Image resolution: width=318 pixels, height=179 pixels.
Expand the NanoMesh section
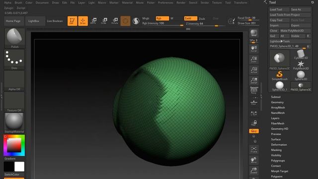[278, 113]
